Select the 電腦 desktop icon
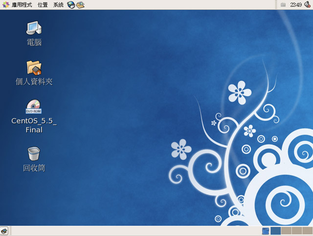Screen dimensions: 313x236 point(34,28)
